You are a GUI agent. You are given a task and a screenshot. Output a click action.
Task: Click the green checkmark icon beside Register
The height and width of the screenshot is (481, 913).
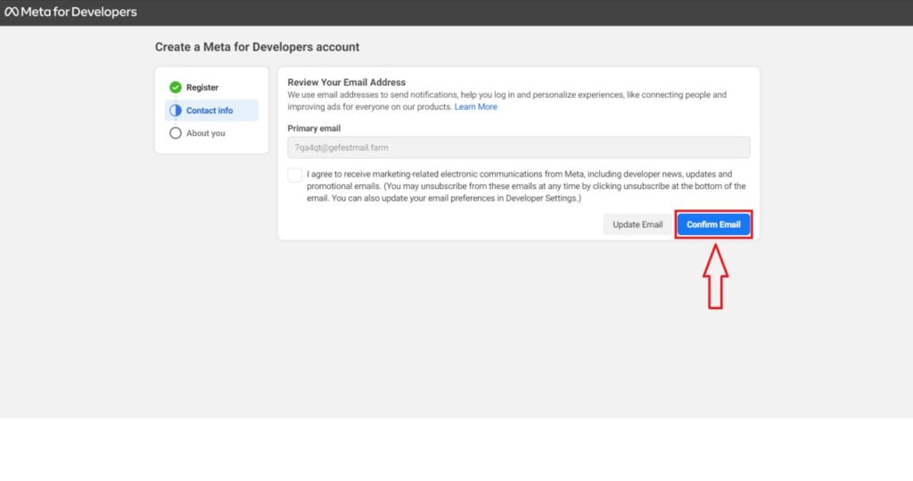pos(176,87)
